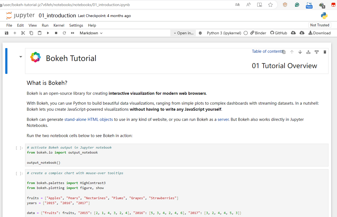Open the Table of contents link
Image resolution: width=337 pixels, height=217 pixels.
[x=267, y=51]
